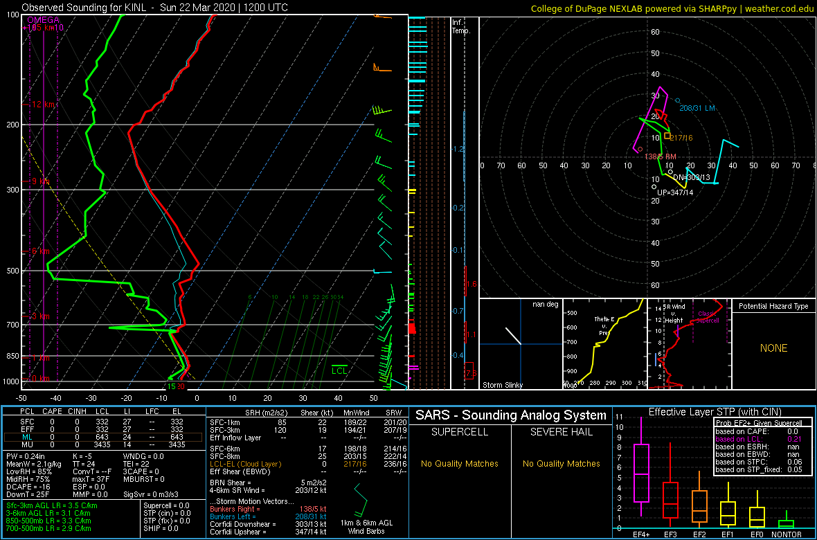This screenshot has height=540, width=817.
Task: Click the SHIP = 0.0 value
Action: pyautogui.click(x=163, y=528)
